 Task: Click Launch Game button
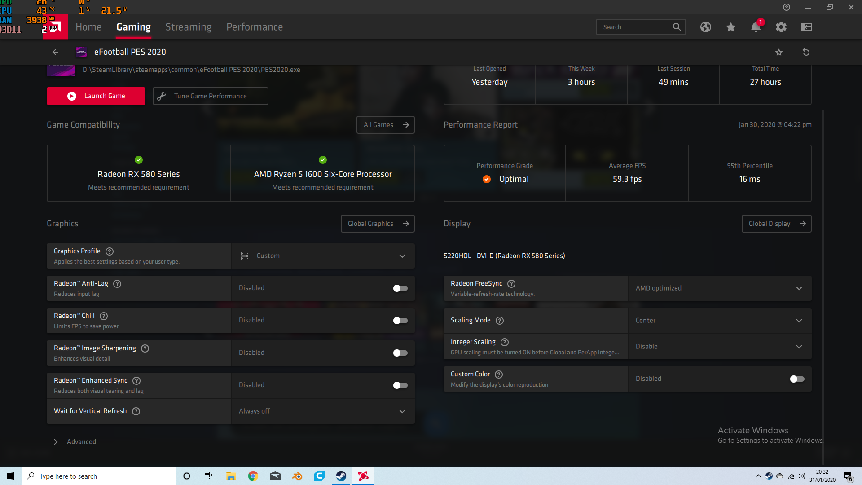(96, 96)
